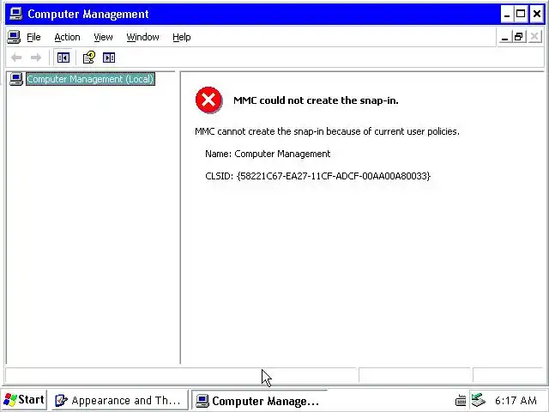549x412 pixels.
Task: Click Computer Management title bar icon
Action: click(x=15, y=14)
